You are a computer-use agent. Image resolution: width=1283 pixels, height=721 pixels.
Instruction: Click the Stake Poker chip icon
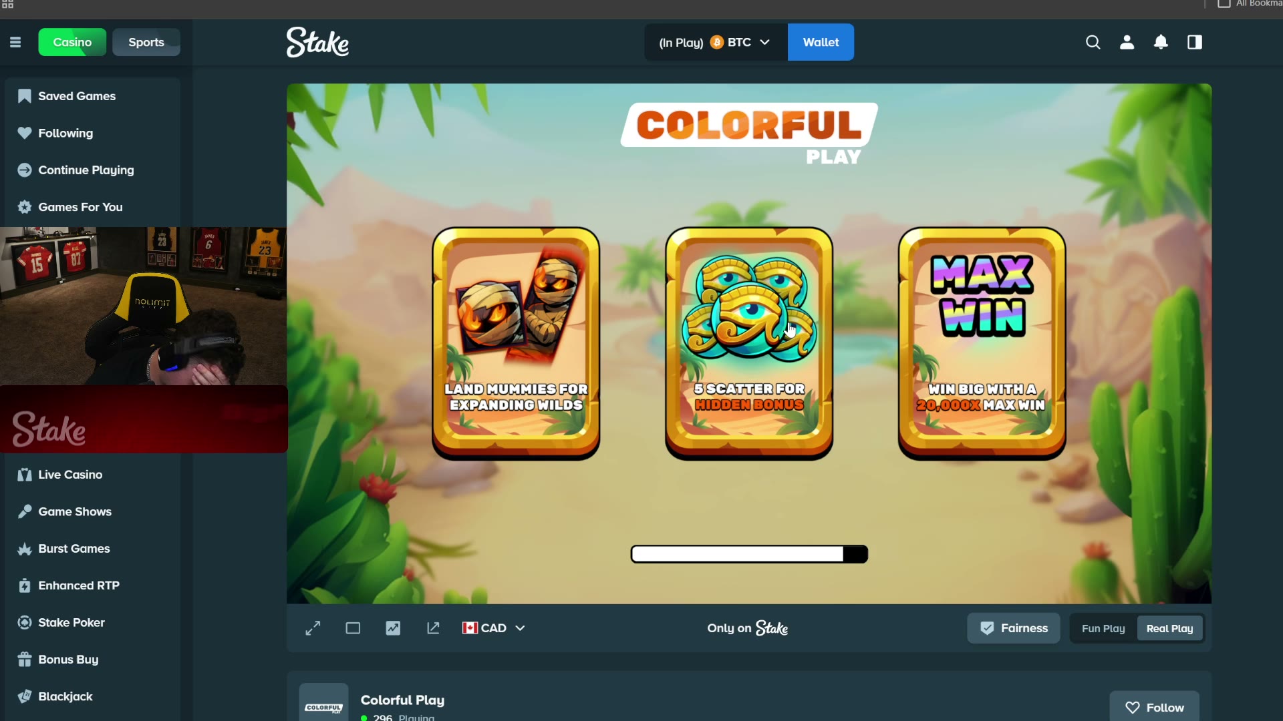[x=25, y=622]
